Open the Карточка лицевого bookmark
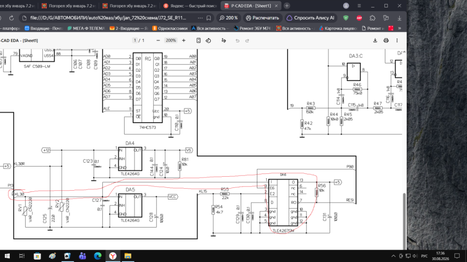This screenshot has width=467, height=262. 338,28
